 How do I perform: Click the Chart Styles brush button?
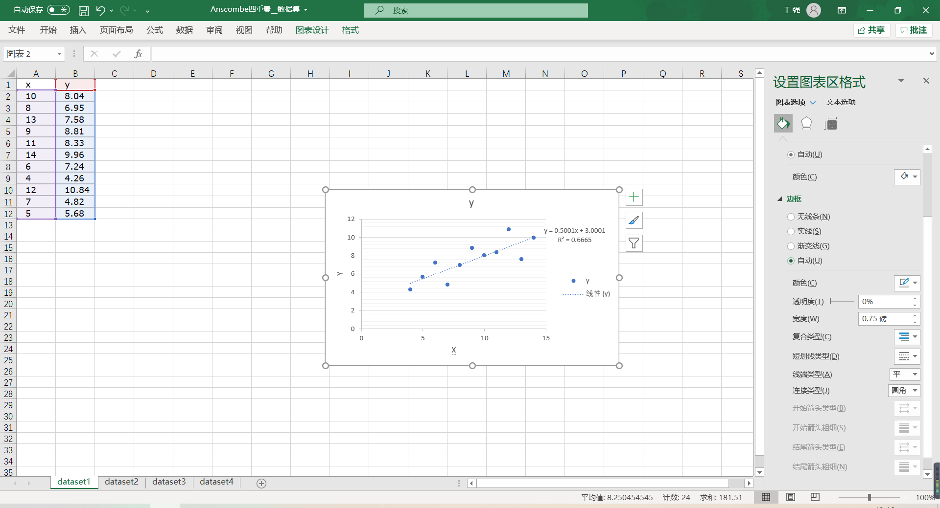pyautogui.click(x=634, y=220)
